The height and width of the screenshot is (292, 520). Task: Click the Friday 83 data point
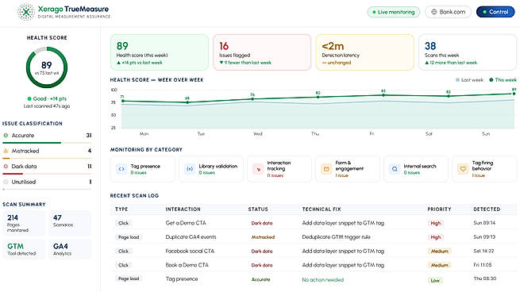pos(383,95)
